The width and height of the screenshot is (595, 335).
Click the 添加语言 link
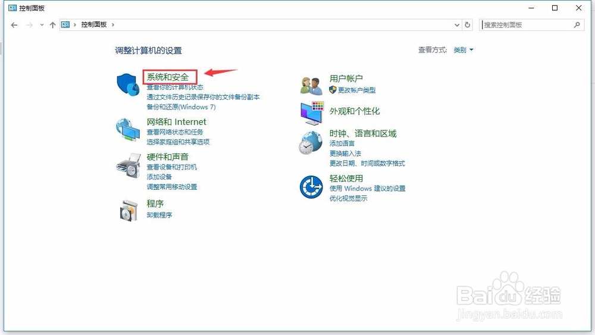point(342,143)
